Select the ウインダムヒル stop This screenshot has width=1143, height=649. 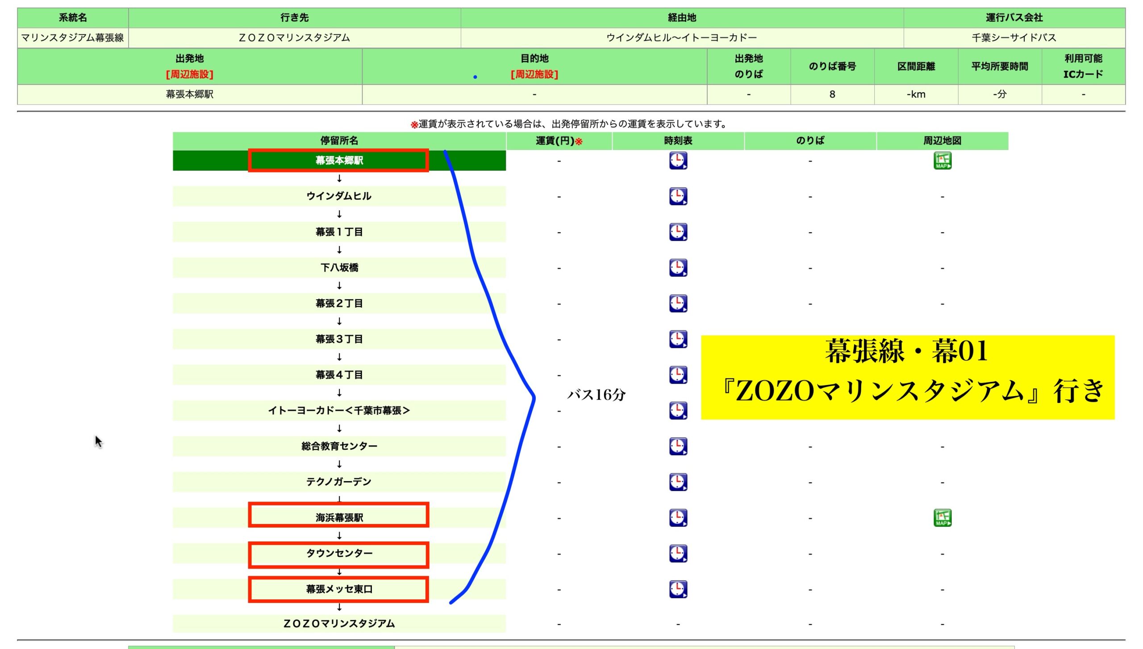tap(339, 196)
